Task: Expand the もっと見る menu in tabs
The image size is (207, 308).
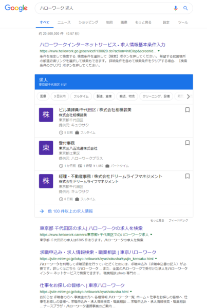Action: [143, 23]
